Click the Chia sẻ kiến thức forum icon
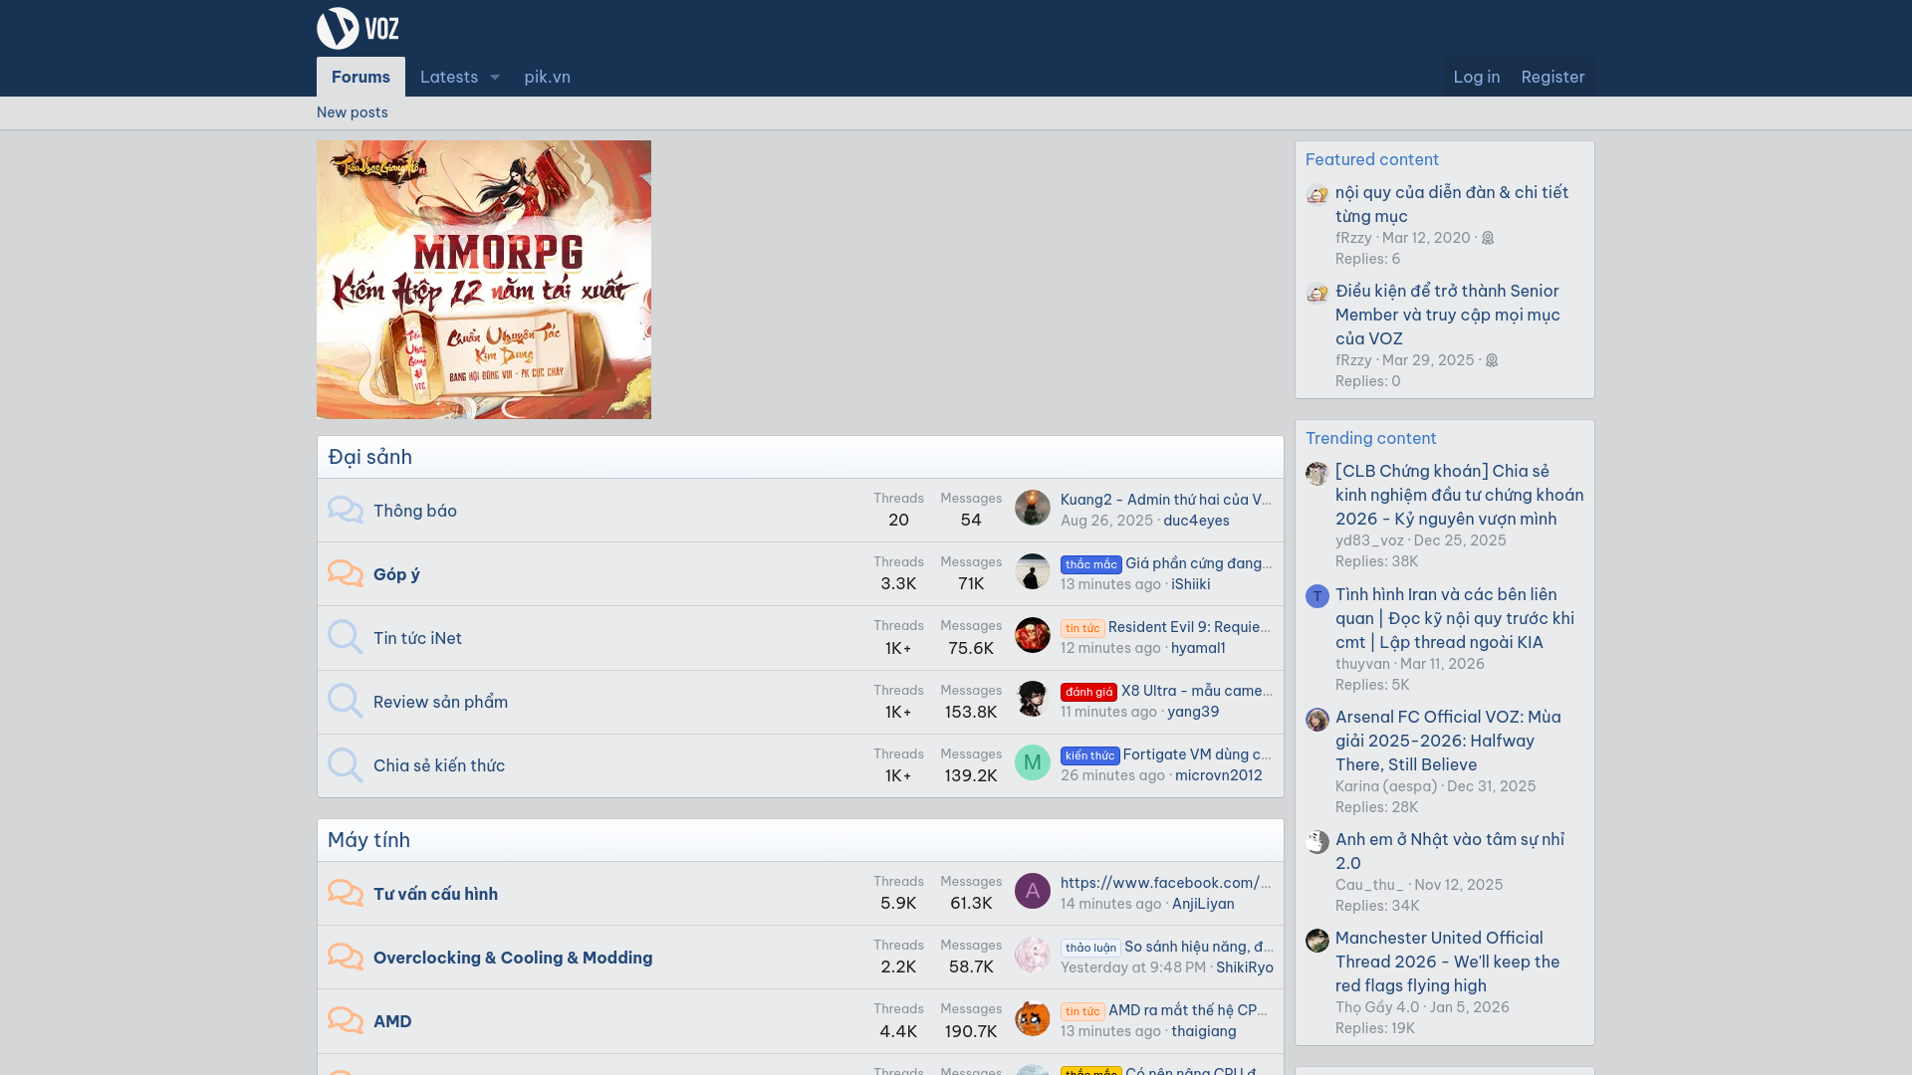 pyautogui.click(x=346, y=764)
